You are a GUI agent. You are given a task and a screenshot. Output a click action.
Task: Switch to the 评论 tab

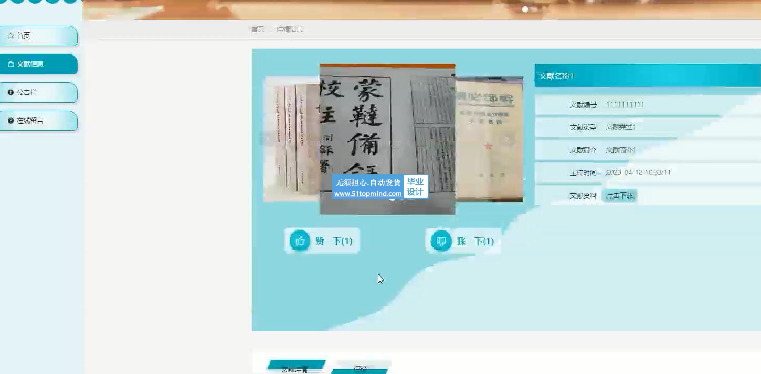[x=361, y=368]
